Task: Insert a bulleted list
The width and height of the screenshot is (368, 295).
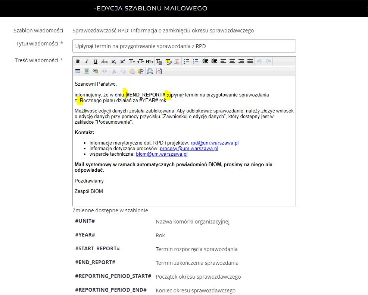Action: 187,61
